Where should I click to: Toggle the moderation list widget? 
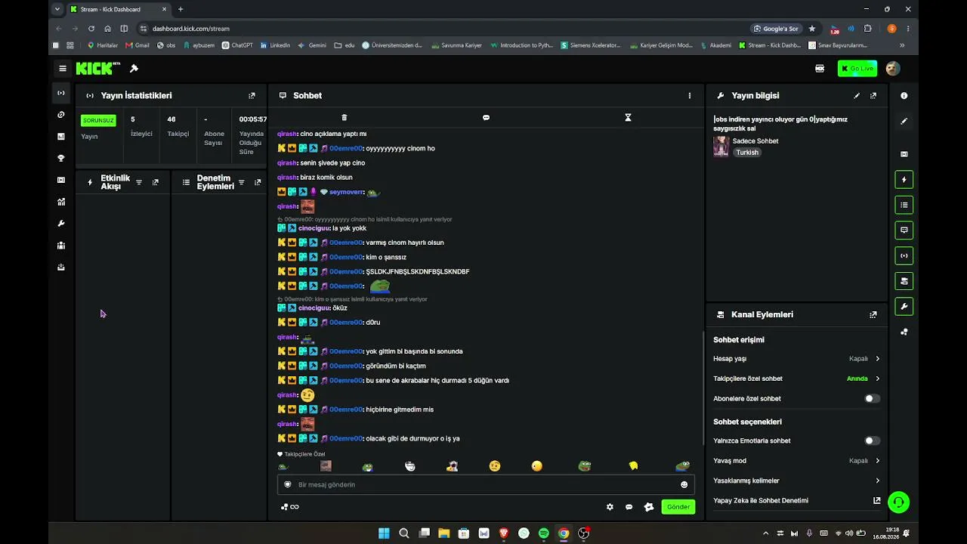(x=904, y=205)
